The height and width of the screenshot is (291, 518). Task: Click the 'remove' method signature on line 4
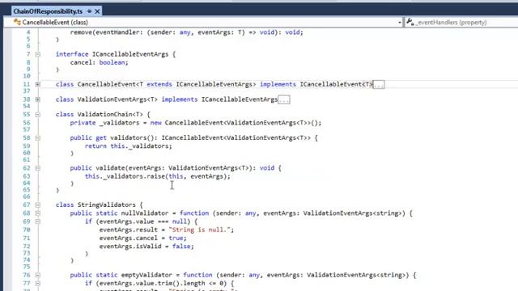186,32
